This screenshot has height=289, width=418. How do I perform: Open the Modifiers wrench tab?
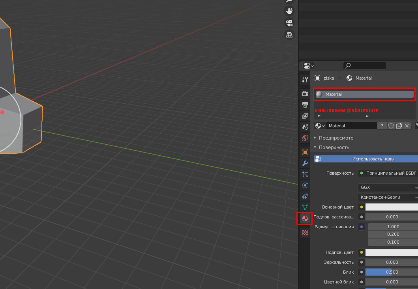[305, 163]
